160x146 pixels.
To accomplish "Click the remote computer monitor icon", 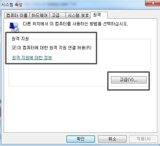I will pos(14,27).
